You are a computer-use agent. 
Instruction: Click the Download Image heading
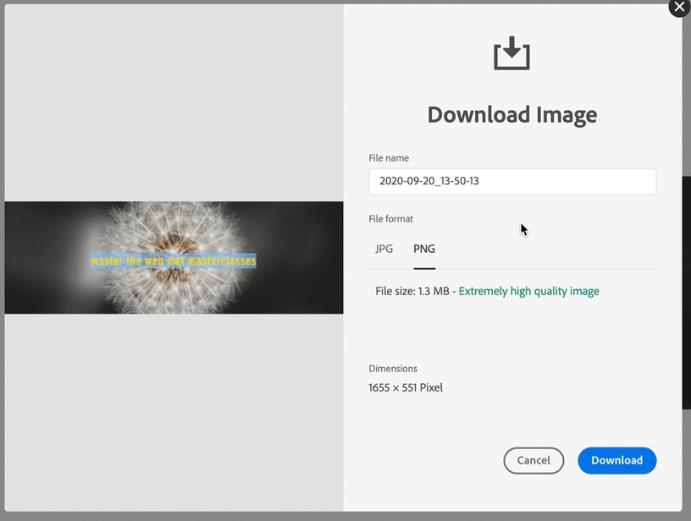511,114
